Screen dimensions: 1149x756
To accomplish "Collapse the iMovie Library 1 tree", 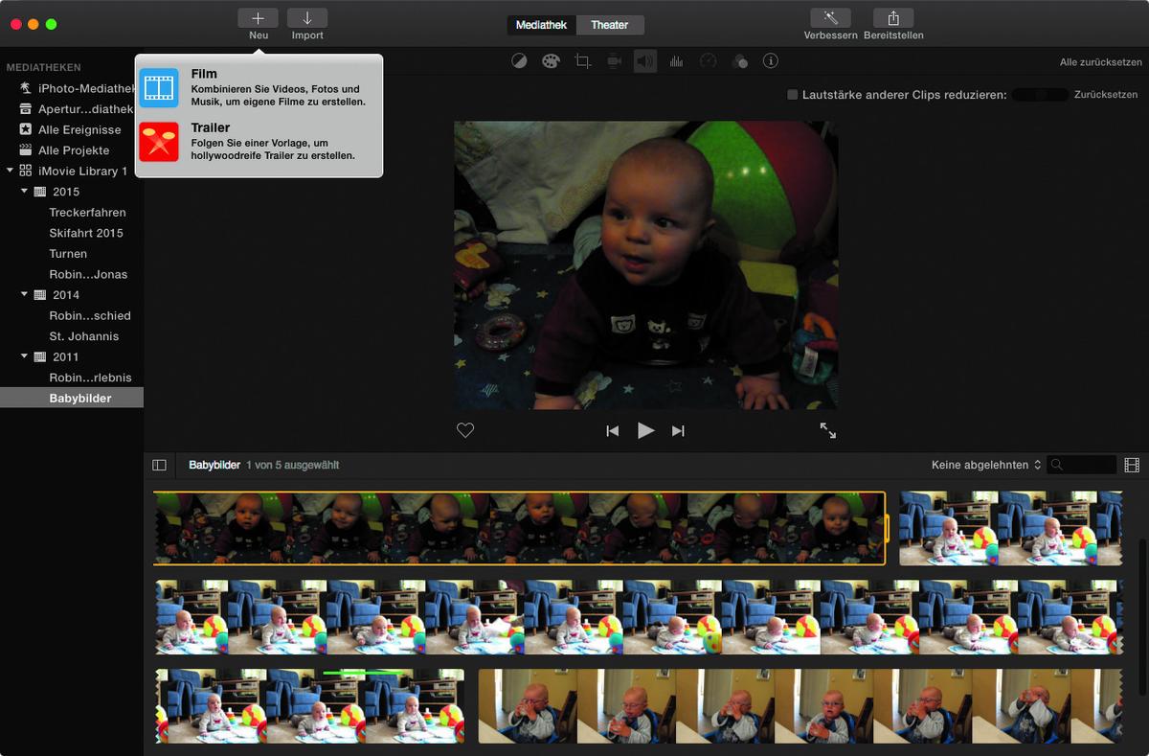I will tap(10, 171).
